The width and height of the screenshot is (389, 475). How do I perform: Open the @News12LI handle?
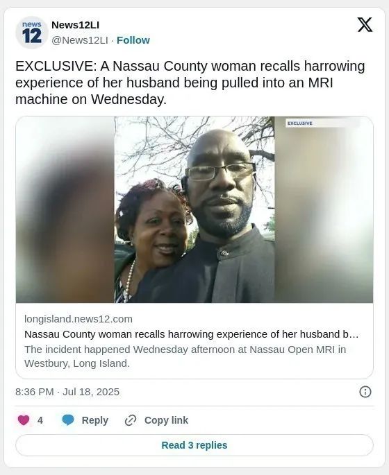click(x=80, y=40)
